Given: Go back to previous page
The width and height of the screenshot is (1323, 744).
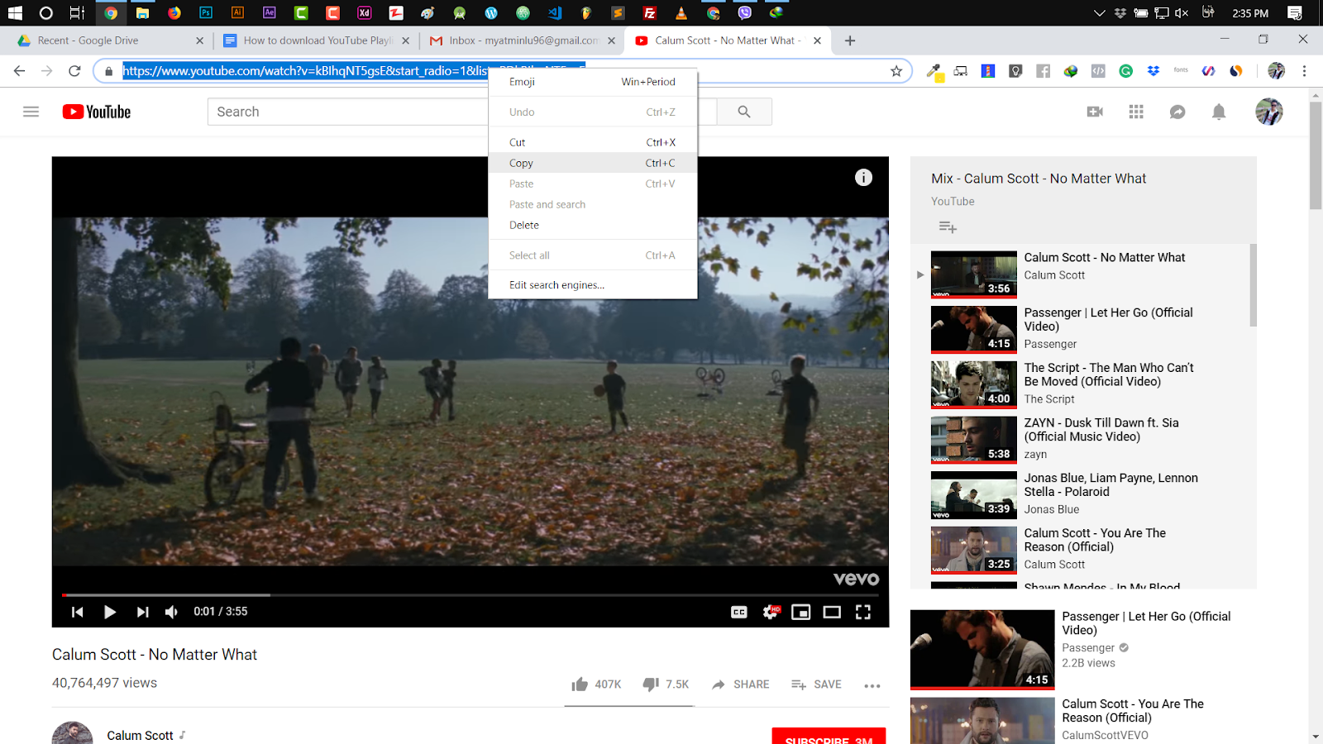Looking at the screenshot, I should [x=20, y=71].
